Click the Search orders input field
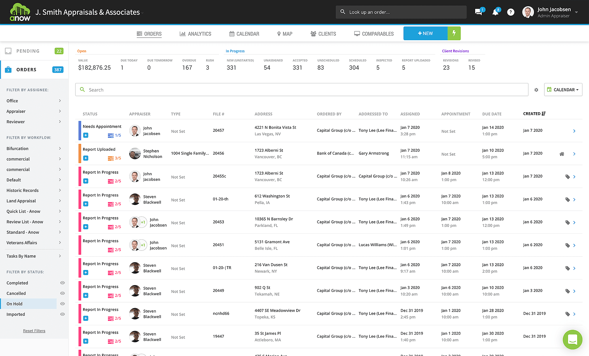Image resolution: width=589 pixels, height=356 pixels. 302,90
